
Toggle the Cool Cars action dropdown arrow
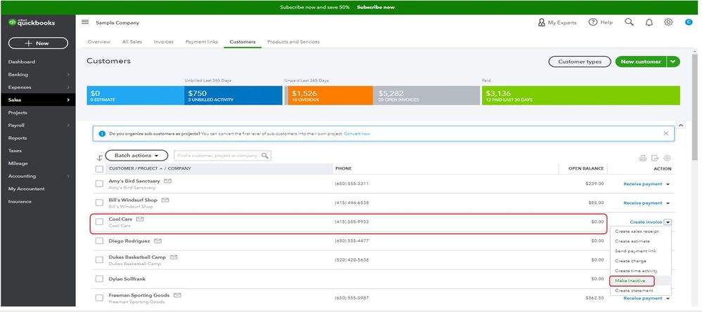click(668, 222)
